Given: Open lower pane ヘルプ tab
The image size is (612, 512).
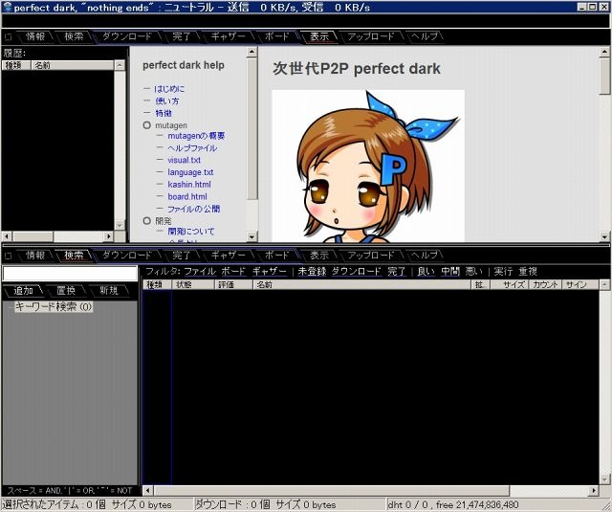Looking at the screenshot, I should pos(425,255).
